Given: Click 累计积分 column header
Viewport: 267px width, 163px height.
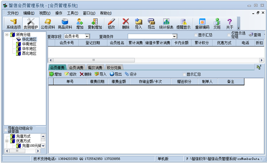Looking at the screenshot, I should tap(202, 43).
